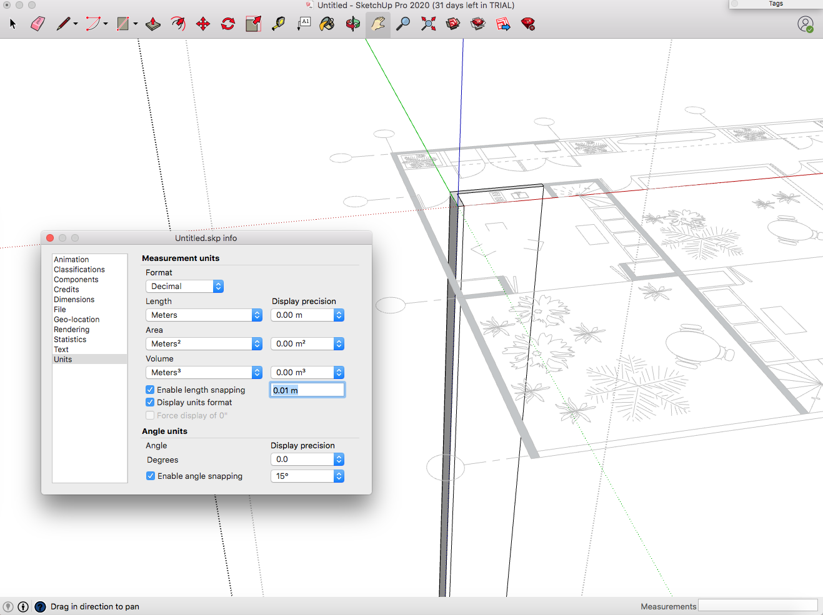Select the Tape Measure tool
The image size is (823, 615).
pos(278,24)
